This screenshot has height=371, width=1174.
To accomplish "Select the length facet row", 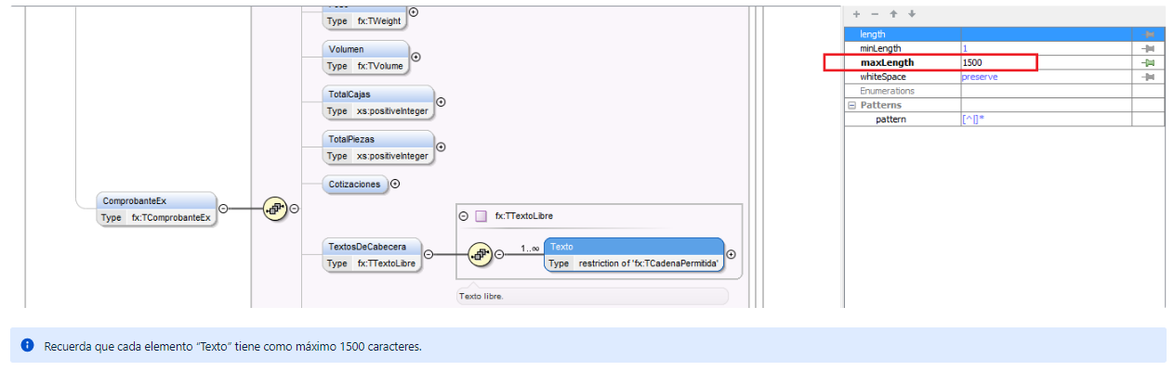I will [1004, 34].
